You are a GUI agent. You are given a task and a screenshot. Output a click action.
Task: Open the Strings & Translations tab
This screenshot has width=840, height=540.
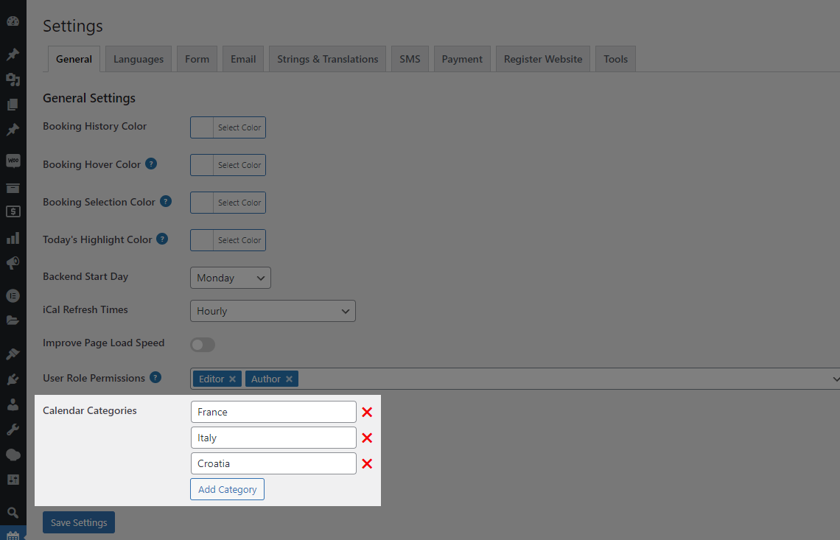click(326, 58)
